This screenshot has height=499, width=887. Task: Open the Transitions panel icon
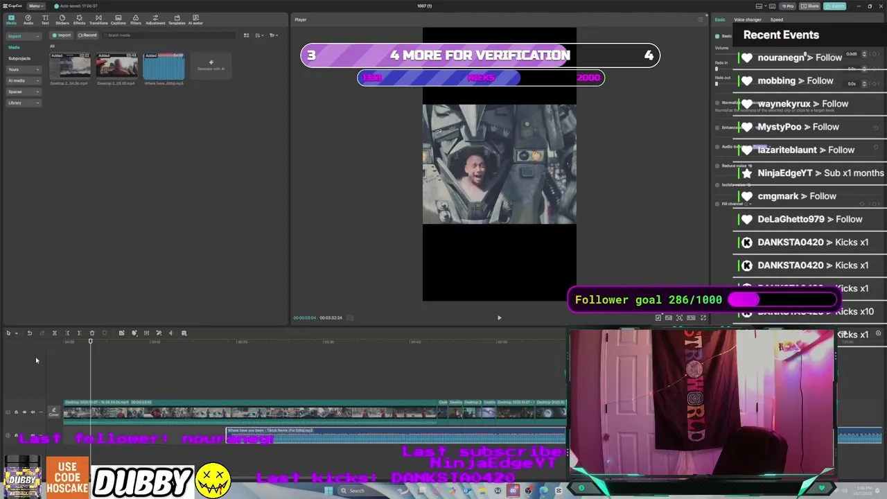(x=98, y=19)
